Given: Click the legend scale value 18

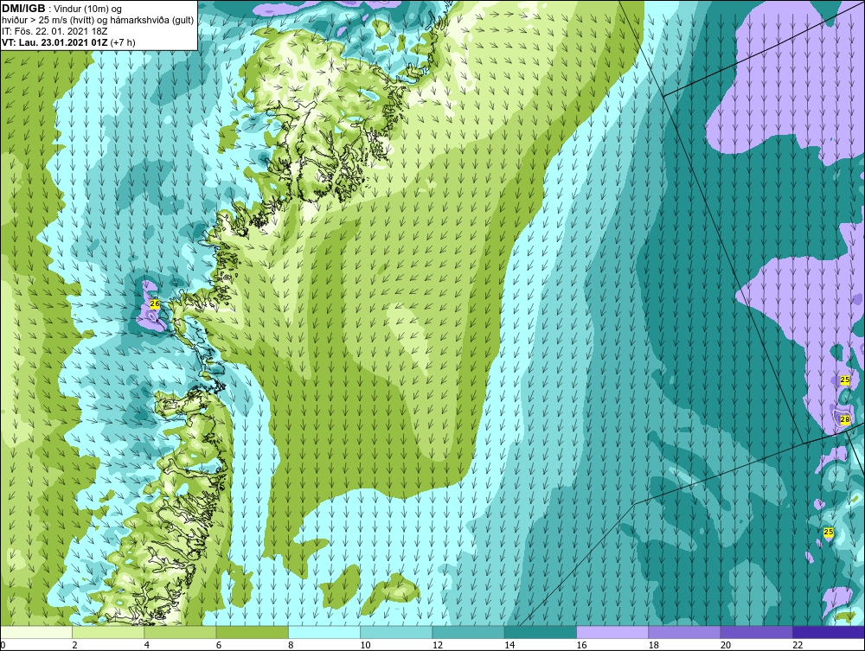Looking at the screenshot, I should coord(653,646).
